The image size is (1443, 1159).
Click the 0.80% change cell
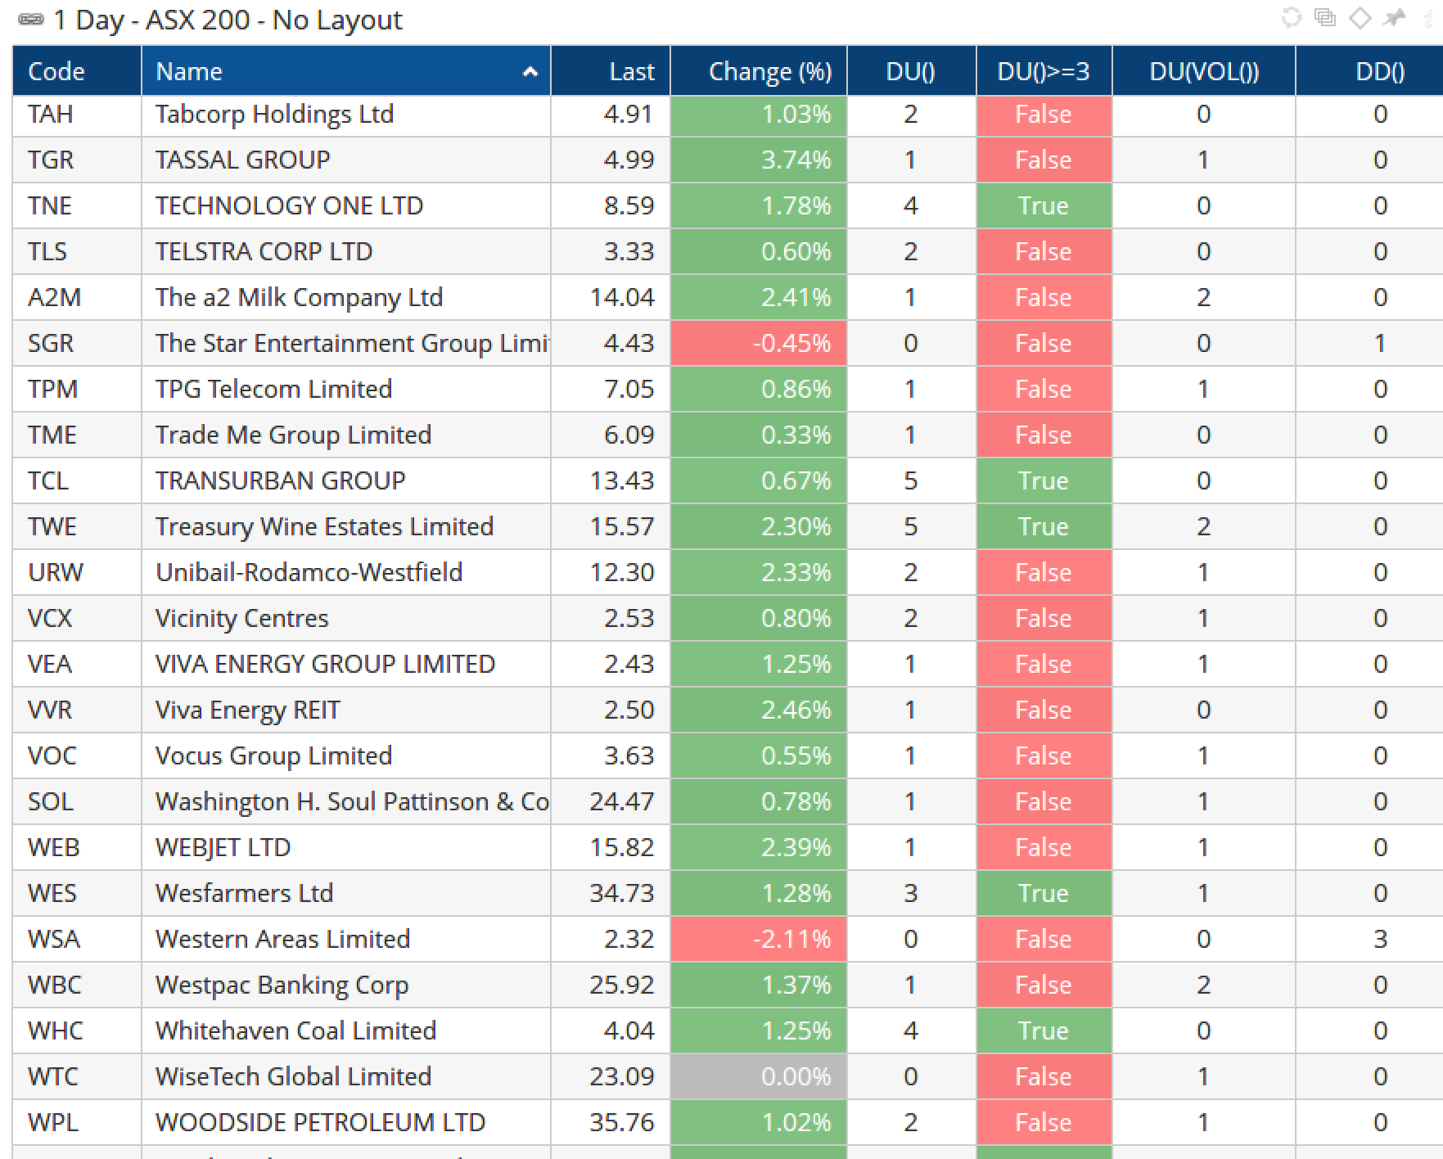pyautogui.click(x=759, y=618)
